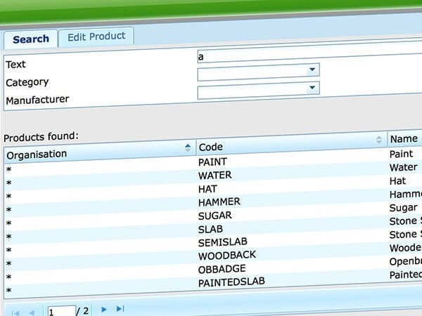Image resolution: width=422 pixels, height=316 pixels.
Task: Click the Paint product name
Action: tap(401, 154)
